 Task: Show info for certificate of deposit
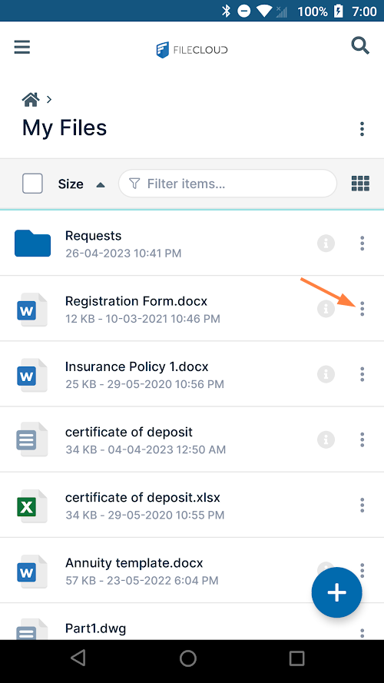(x=326, y=439)
